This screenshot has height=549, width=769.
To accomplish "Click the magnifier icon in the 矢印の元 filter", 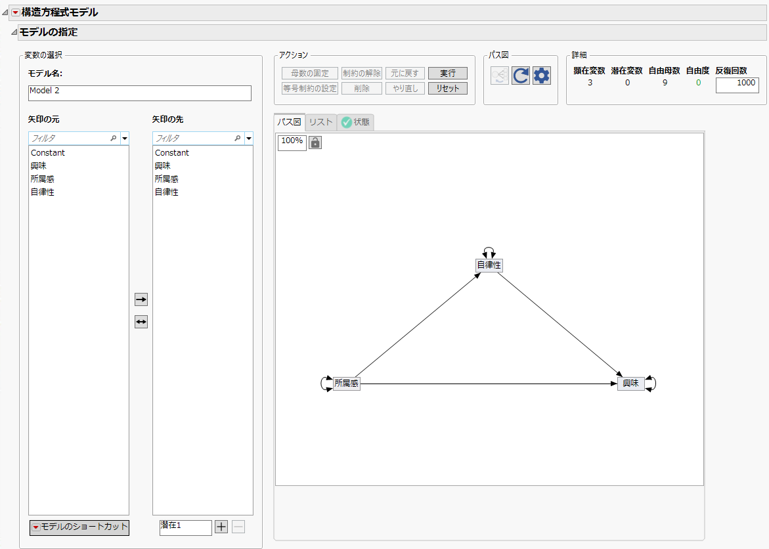I will (113, 138).
